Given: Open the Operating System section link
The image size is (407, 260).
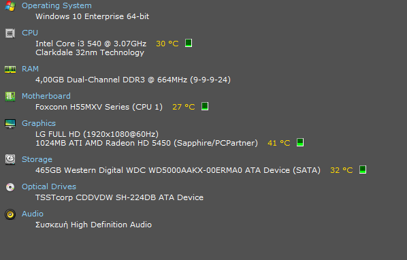Looking at the screenshot, I should 56,5.
